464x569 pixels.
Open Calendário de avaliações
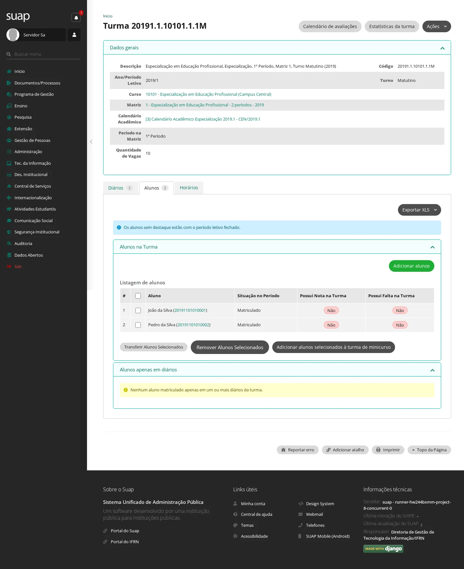[x=330, y=26]
